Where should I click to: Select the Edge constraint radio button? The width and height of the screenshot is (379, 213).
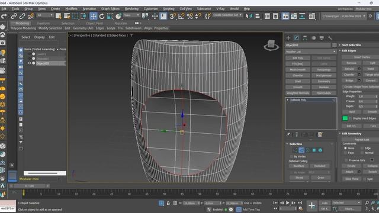click(x=362, y=148)
